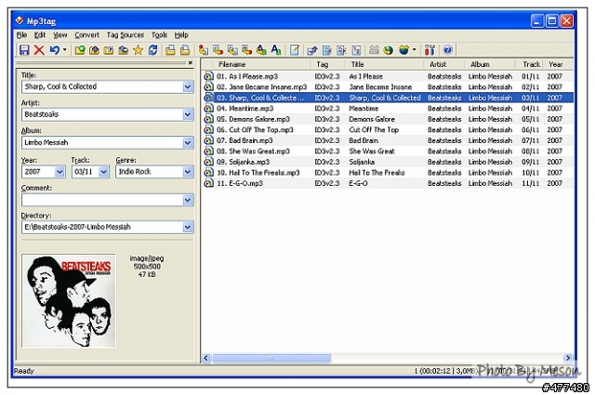595x395 pixels.
Task: Click the Beatsteaks album cover art
Action: click(x=69, y=301)
